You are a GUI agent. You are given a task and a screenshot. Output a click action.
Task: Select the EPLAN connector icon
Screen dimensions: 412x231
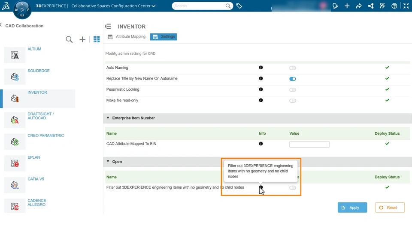(15, 163)
